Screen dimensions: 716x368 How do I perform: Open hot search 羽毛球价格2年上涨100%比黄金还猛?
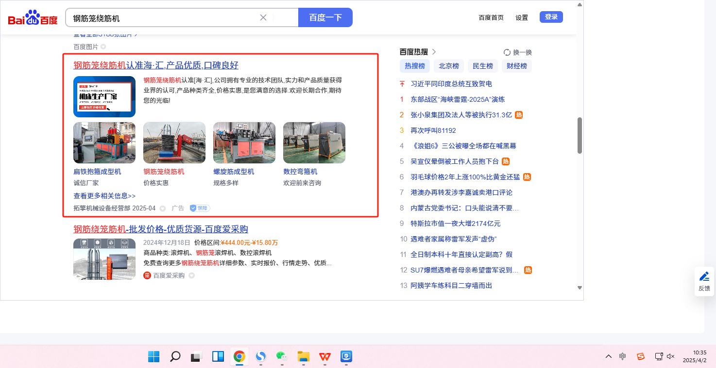point(465,177)
